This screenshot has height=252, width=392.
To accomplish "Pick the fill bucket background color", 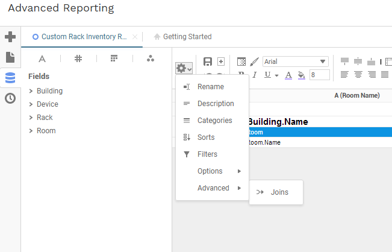I will pos(302,75).
